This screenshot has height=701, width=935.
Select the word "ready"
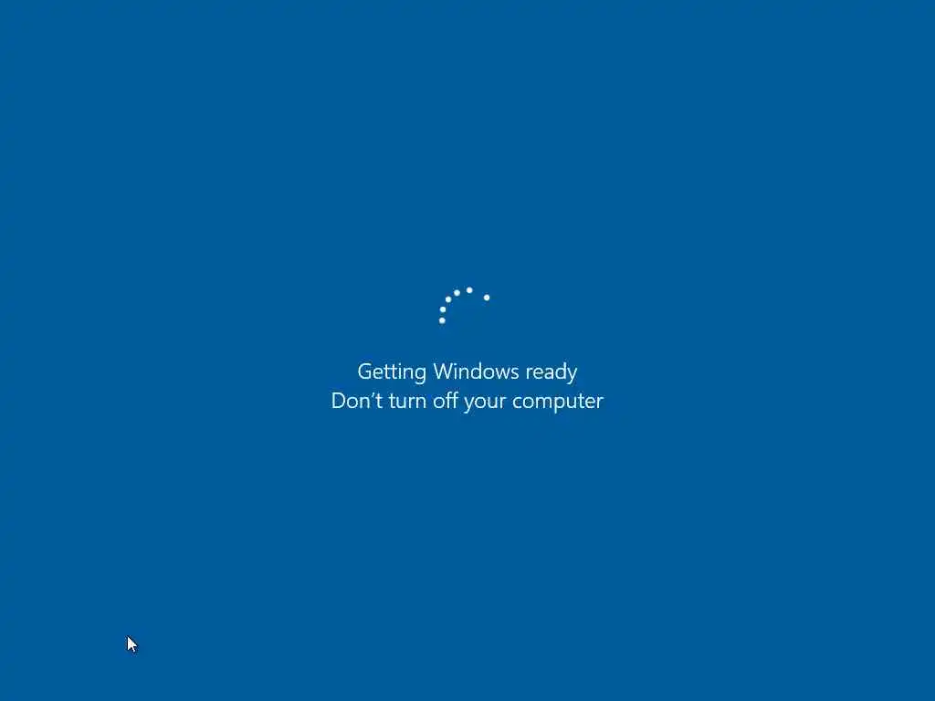click(551, 372)
